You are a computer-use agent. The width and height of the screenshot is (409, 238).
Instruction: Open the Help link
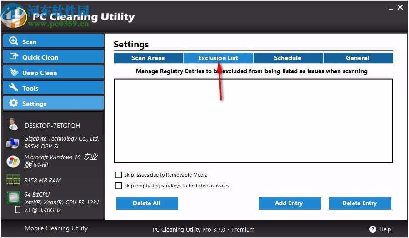[385, 229]
